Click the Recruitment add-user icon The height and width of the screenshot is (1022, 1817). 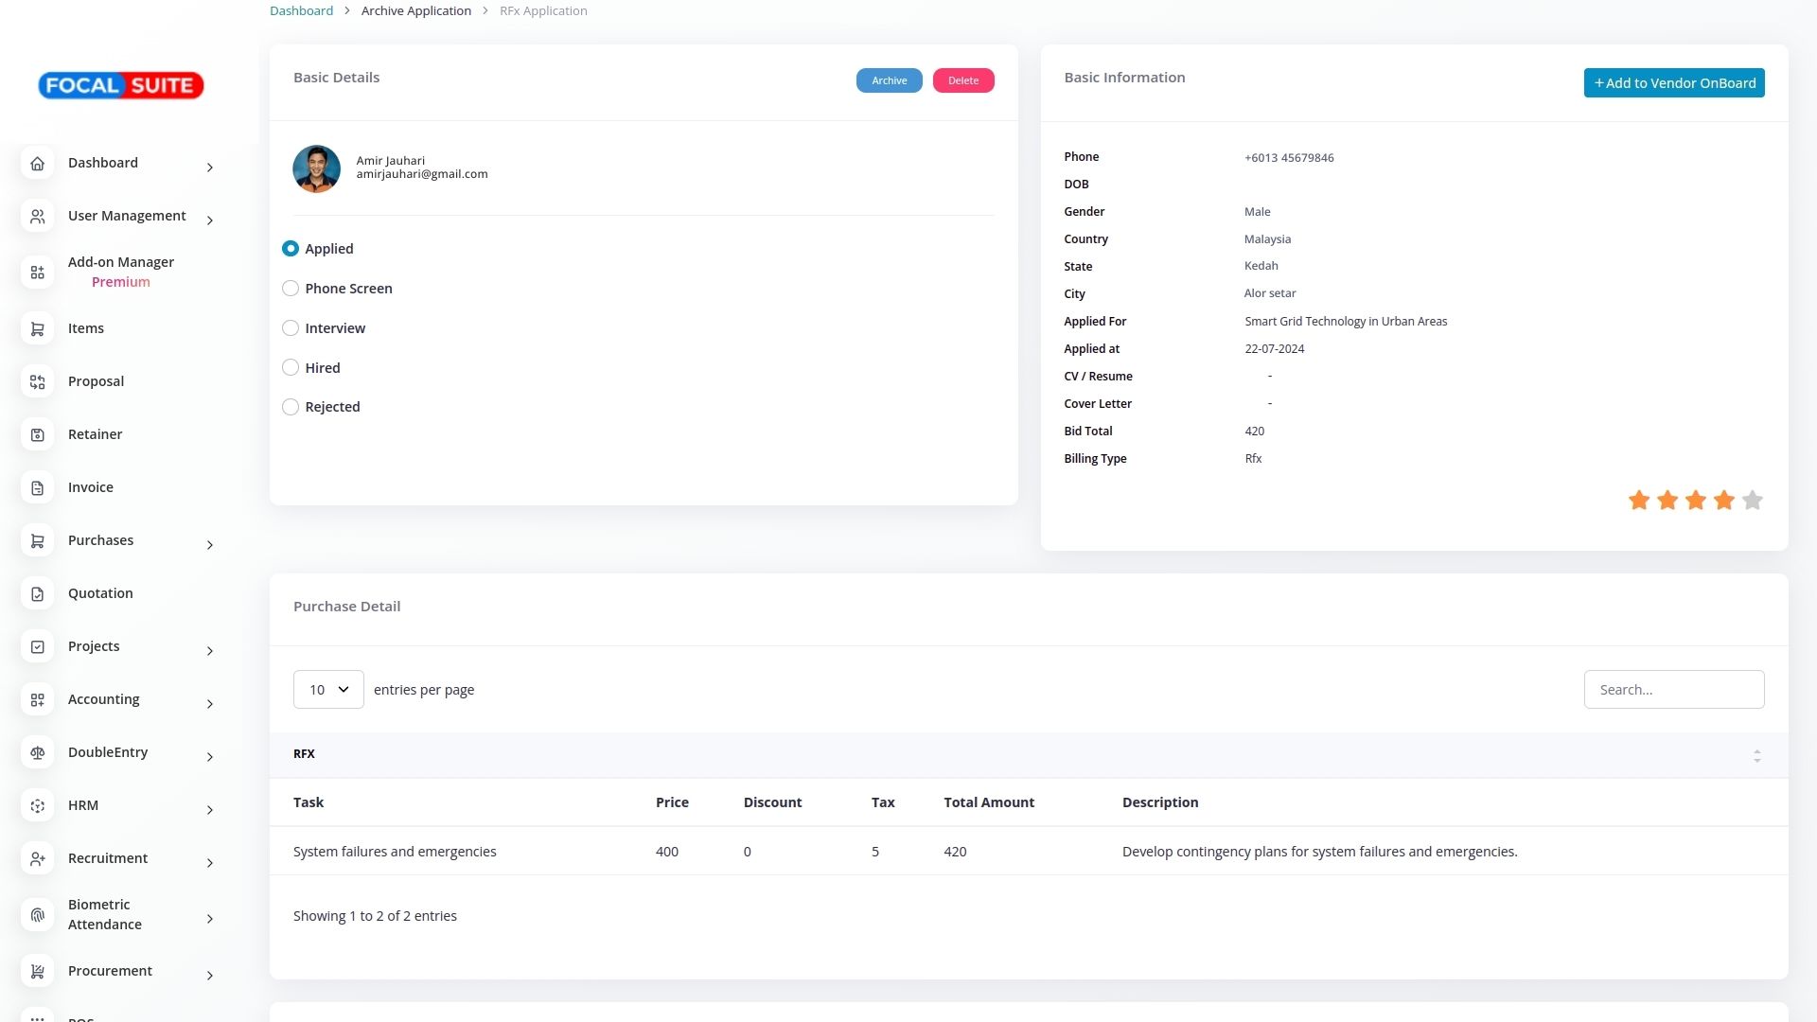37,859
